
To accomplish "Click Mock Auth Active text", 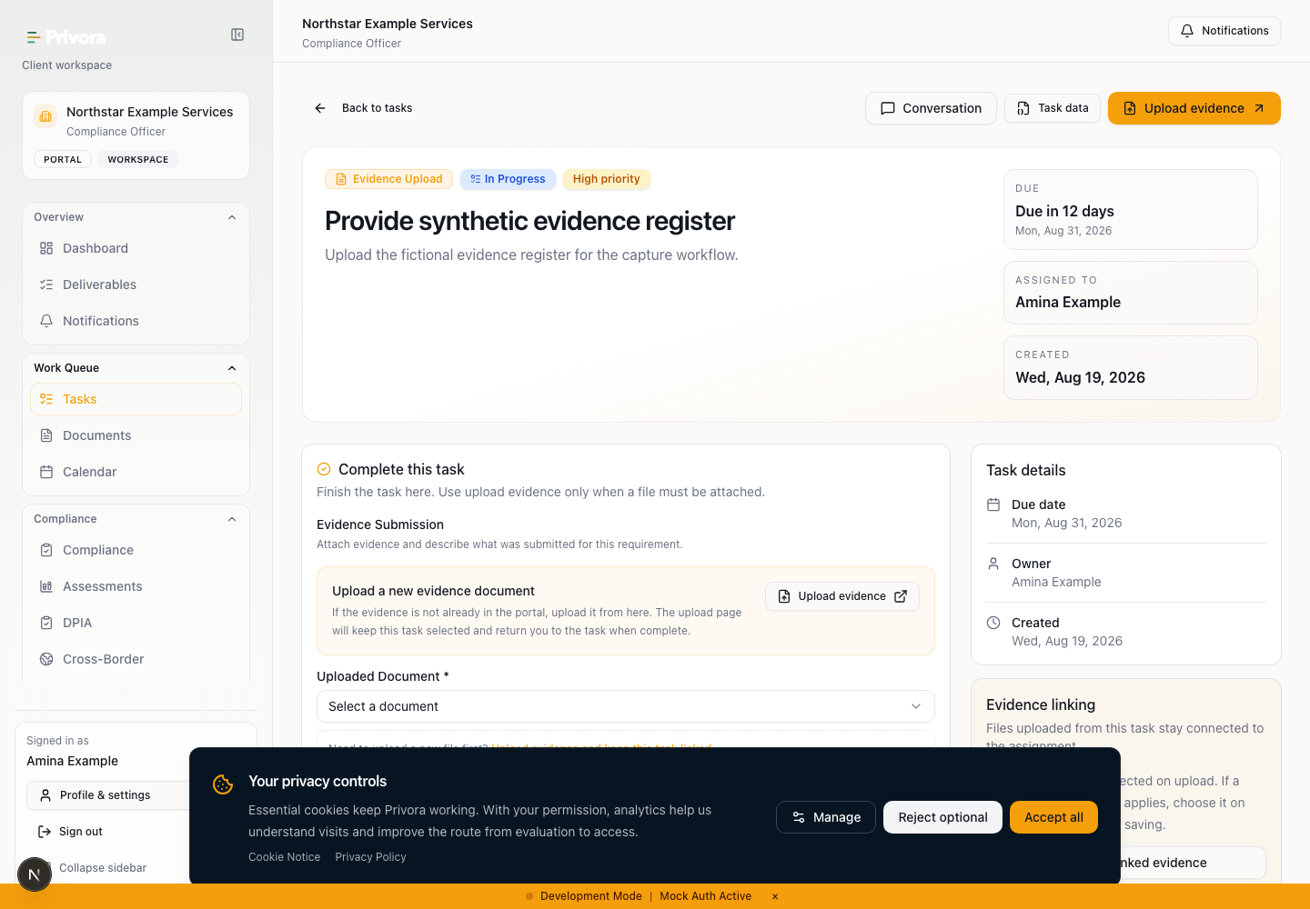I will point(706,896).
